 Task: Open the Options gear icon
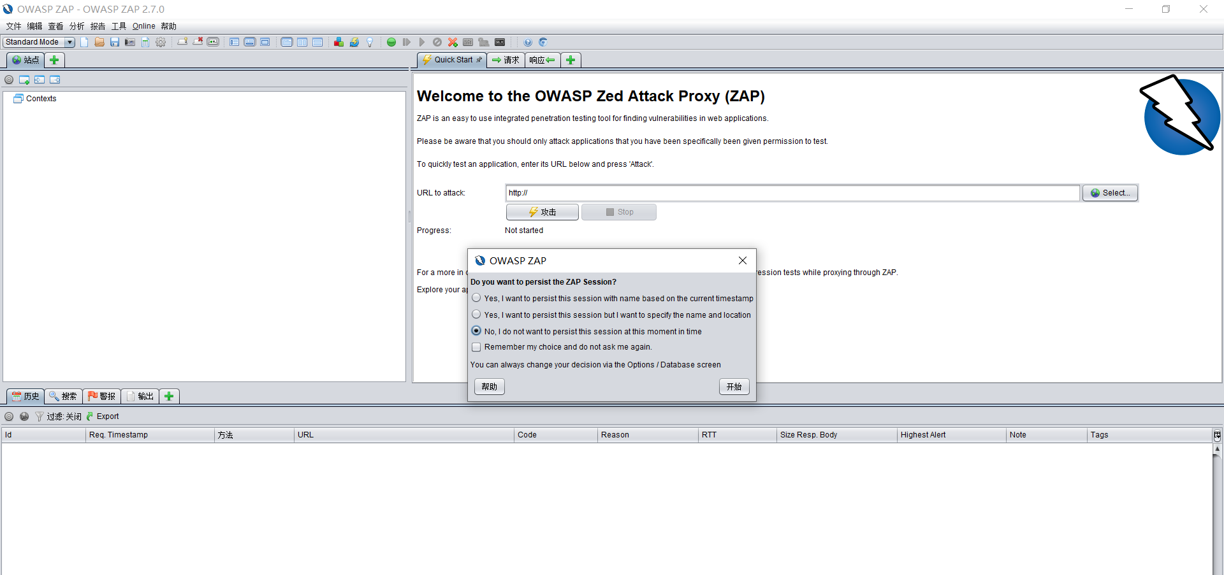(x=161, y=42)
